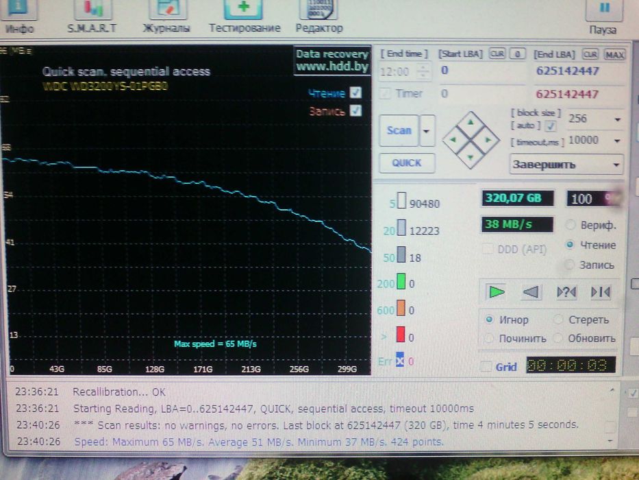Click the orange 600 ms block swatch
The image size is (639, 480).
tap(401, 308)
